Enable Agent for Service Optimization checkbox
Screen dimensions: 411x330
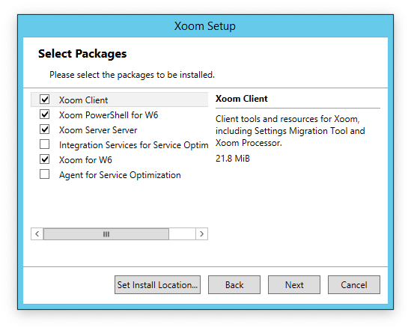pos(45,174)
